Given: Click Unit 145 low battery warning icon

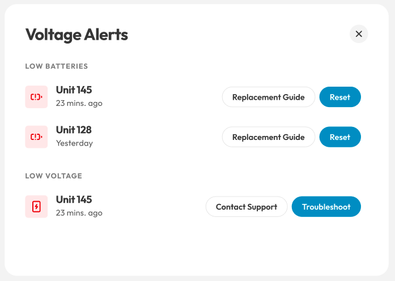Looking at the screenshot, I should pyautogui.click(x=36, y=97).
